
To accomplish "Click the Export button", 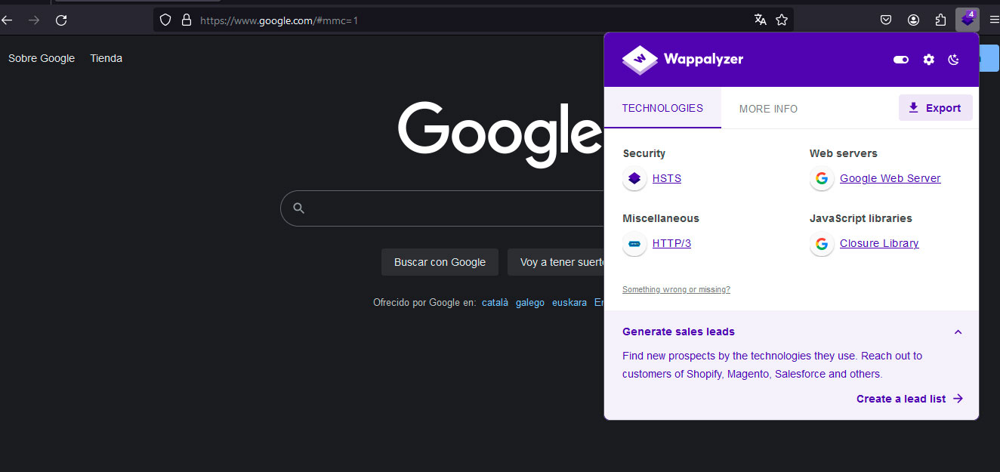I will [x=935, y=108].
